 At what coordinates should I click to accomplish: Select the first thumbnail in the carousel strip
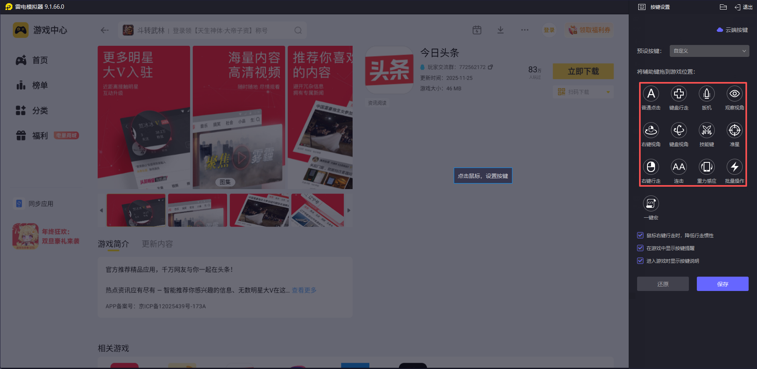[x=136, y=210]
